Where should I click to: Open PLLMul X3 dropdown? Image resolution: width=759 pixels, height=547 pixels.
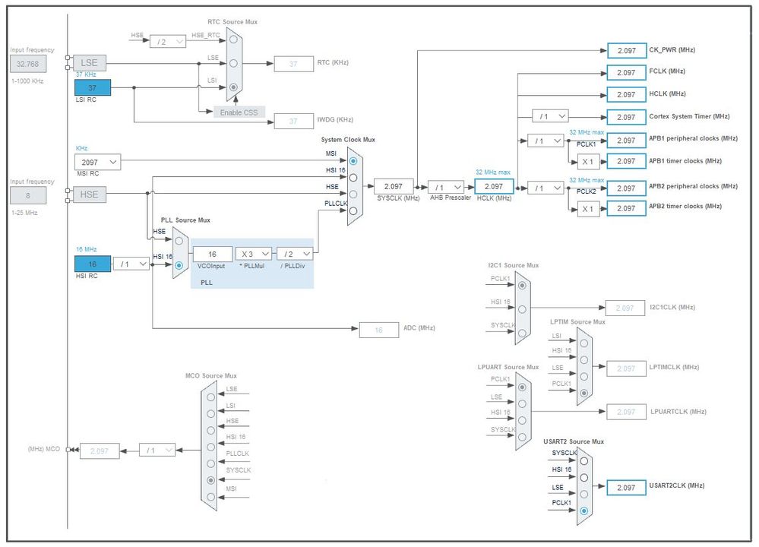[254, 254]
